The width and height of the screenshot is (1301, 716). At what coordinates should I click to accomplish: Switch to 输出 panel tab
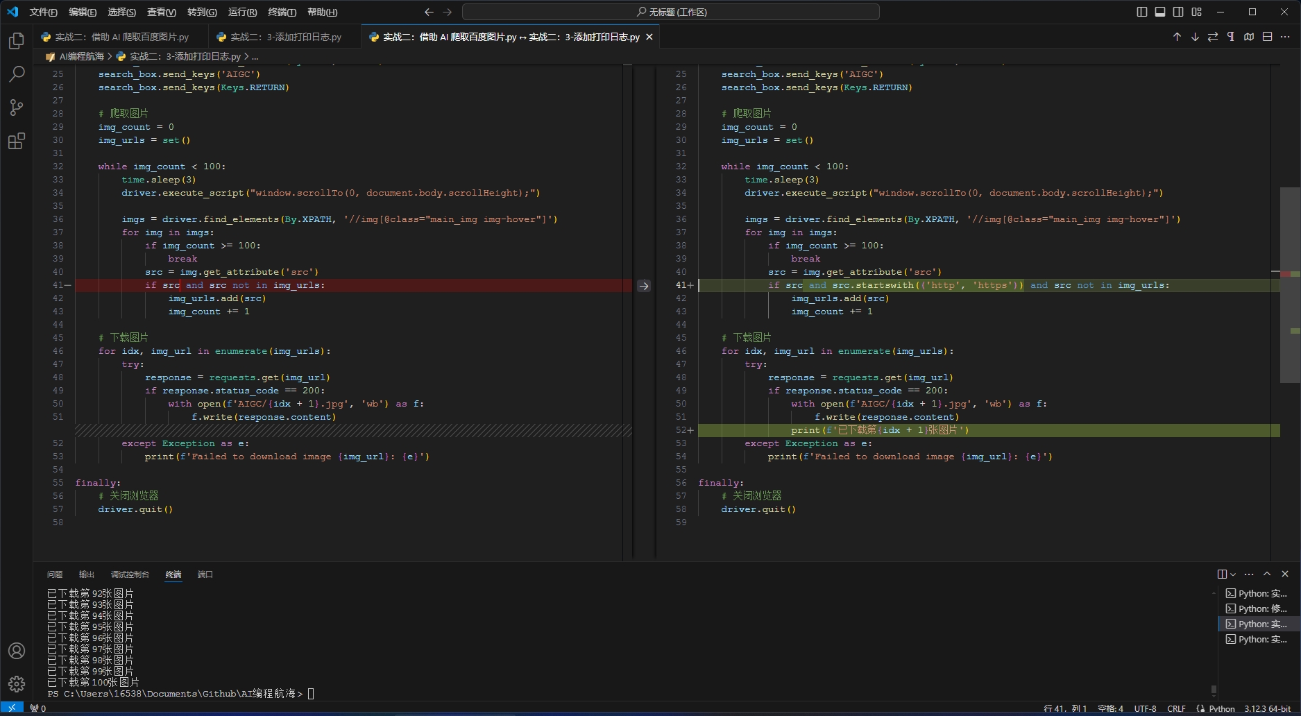click(x=87, y=574)
